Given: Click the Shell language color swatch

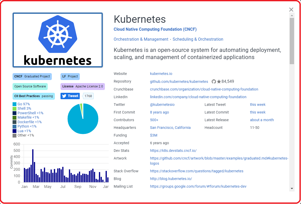Looking at the screenshot, I should pos(14,108).
